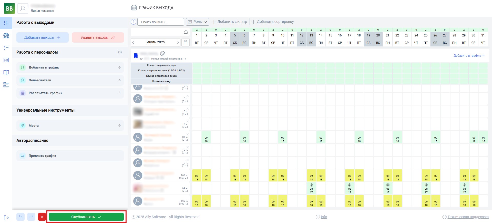492x223 pixels.
Task: Click Исполнителей в команде: 14 text
Action: click(x=169, y=59)
